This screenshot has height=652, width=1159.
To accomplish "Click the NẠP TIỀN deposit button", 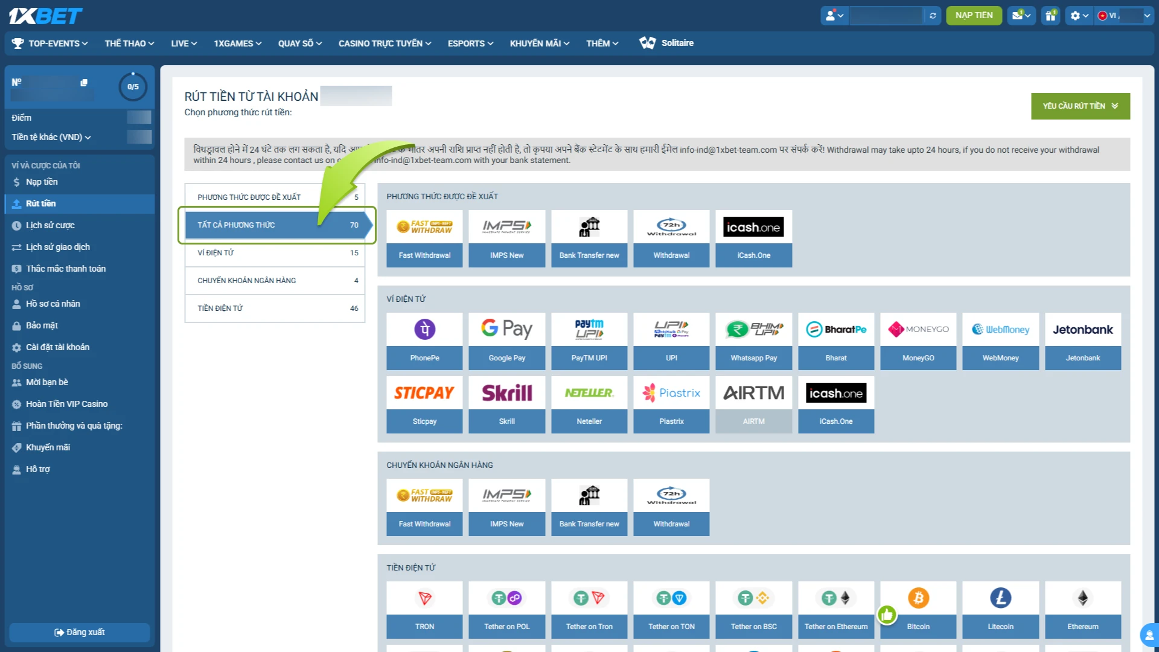I will 974,16.
